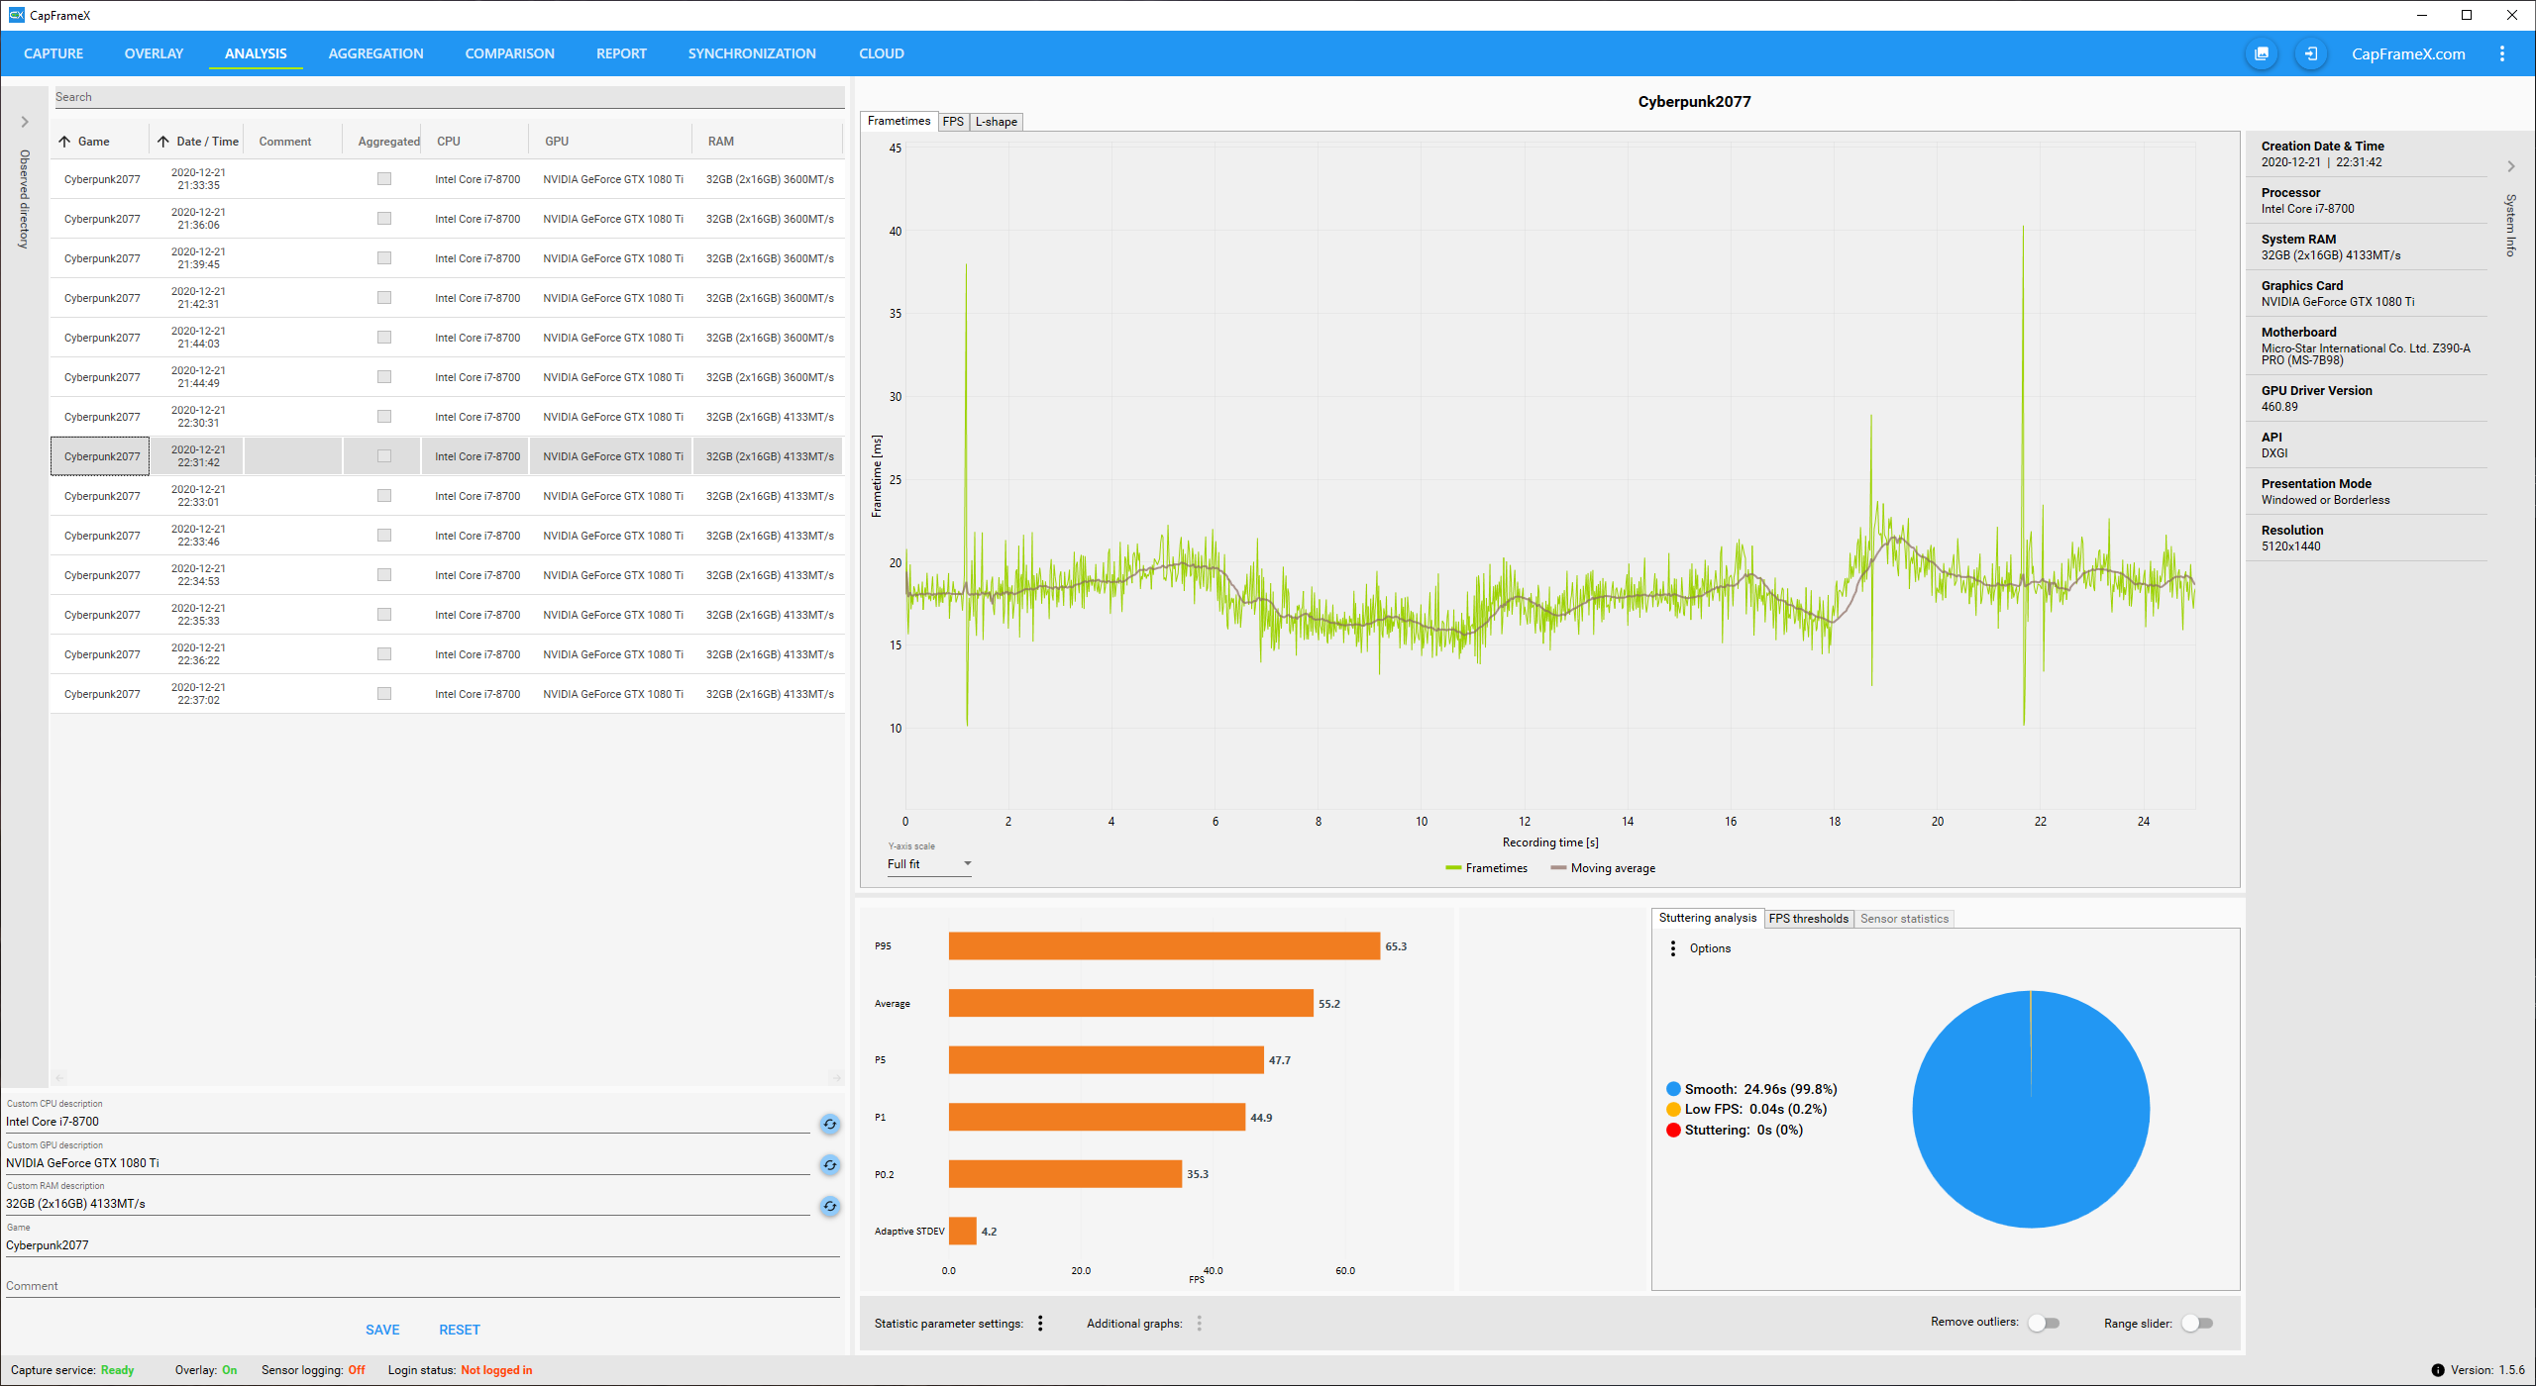This screenshot has height=1386, width=2536.
Task: Click the SAVE button
Action: 382,1330
